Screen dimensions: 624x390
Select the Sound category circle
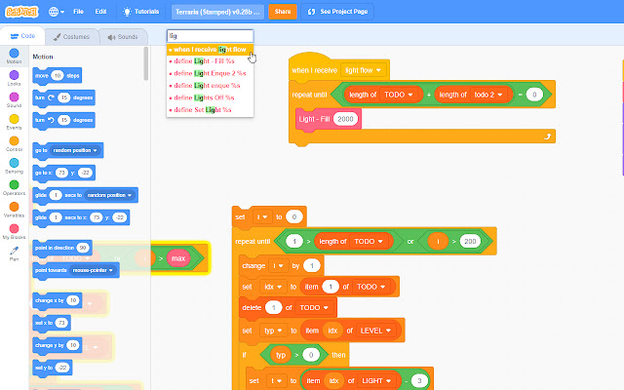(x=14, y=97)
